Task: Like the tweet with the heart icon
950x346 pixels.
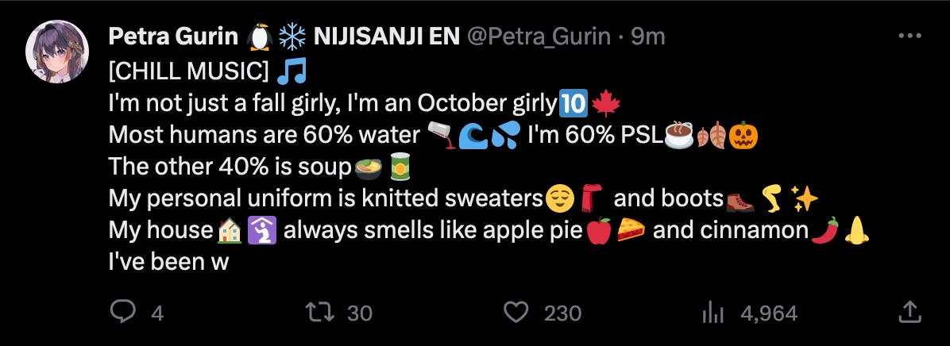Action: 517,313
